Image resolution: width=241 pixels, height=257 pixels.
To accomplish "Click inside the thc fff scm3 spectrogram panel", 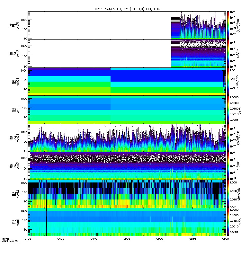I will coord(127,166).
